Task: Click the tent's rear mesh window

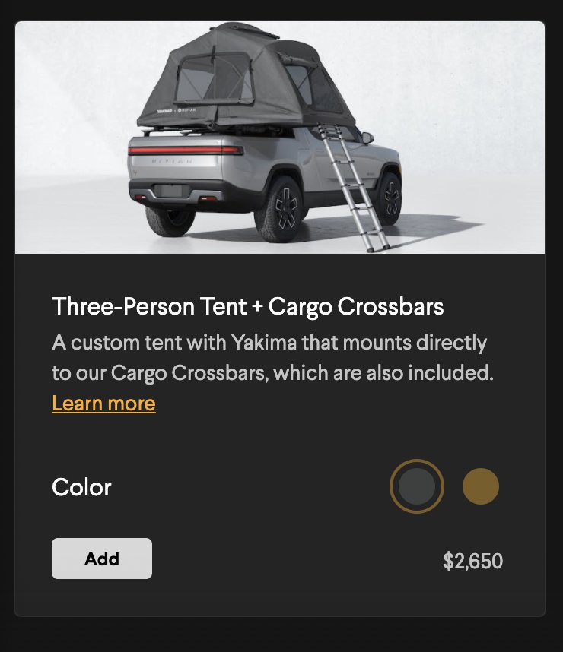Action: click(214, 79)
